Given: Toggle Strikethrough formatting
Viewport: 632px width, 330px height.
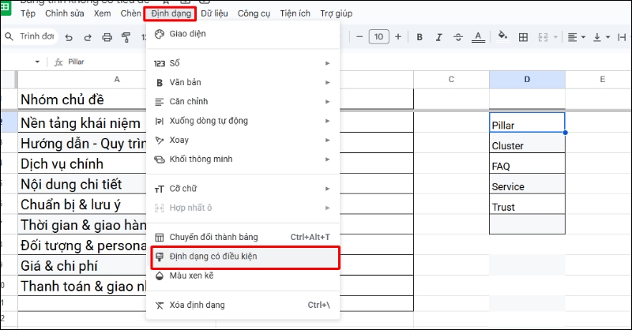Looking at the screenshot, I should click(x=458, y=37).
